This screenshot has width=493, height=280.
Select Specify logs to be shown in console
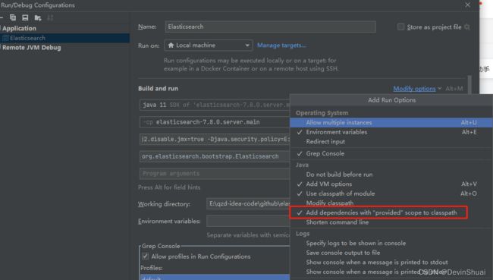(x=391, y=243)
